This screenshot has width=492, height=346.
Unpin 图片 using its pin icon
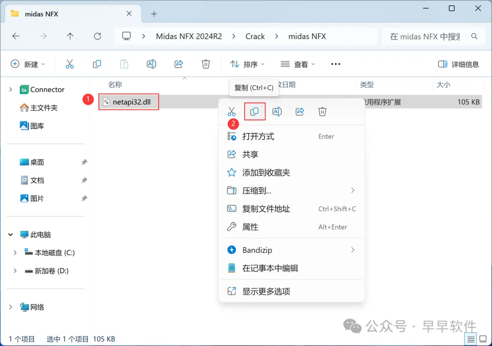point(84,199)
